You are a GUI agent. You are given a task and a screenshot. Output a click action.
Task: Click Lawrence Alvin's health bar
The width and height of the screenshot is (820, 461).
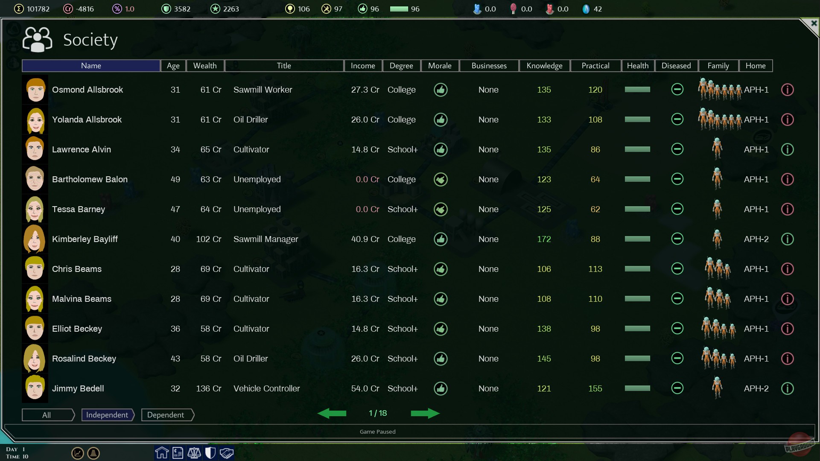(637, 149)
